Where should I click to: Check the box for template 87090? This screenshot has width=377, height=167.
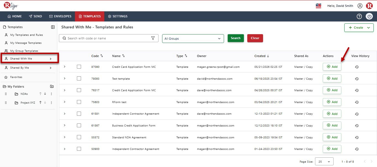[79, 67]
